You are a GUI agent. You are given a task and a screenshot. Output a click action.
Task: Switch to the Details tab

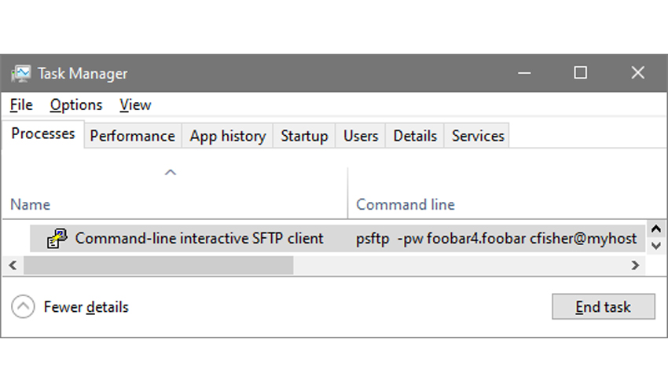tap(415, 136)
